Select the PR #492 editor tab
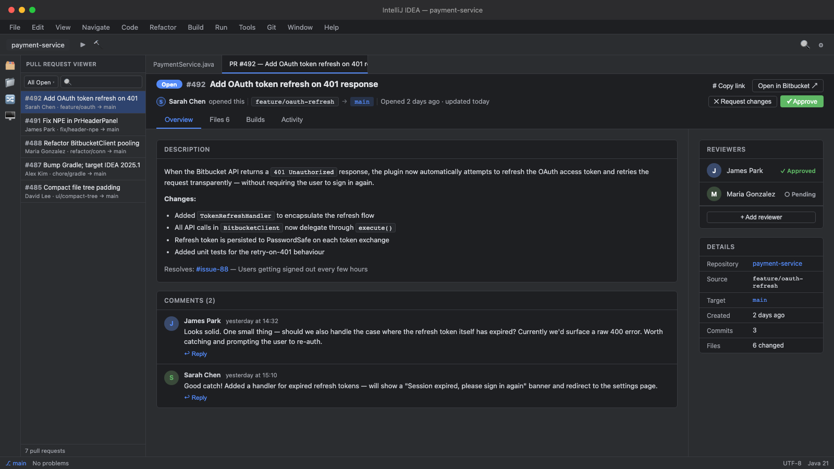 (x=295, y=64)
